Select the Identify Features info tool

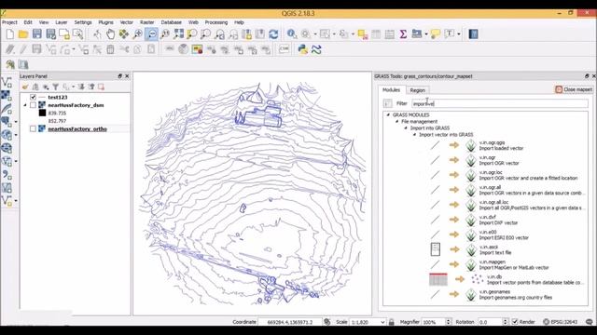coord(292,34)
